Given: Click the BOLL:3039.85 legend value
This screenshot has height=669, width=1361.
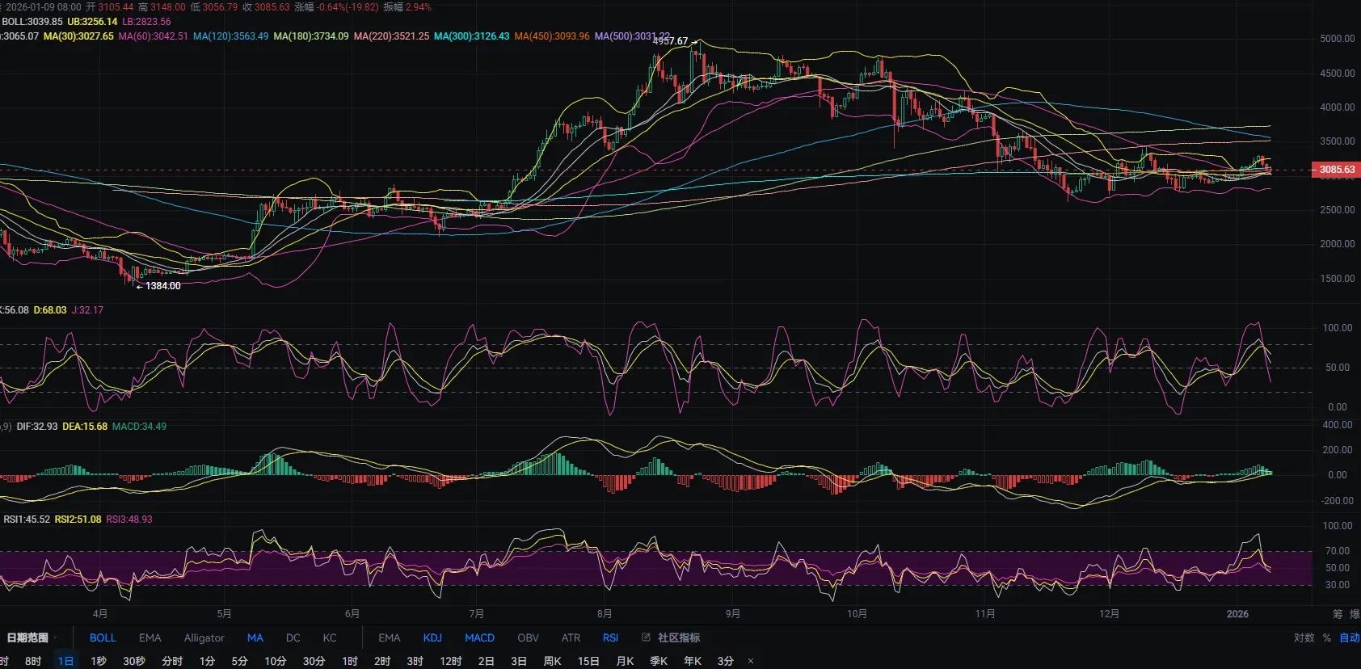Looking at the screenshot, I should (32, 22).
